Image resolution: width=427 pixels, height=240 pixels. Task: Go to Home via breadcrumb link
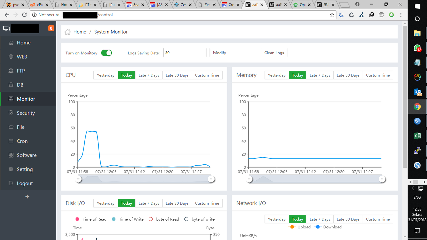[x=80, y=32]
